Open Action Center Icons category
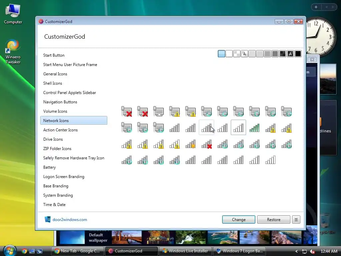The width and height of the screenshot is (341, 256). 74,130
